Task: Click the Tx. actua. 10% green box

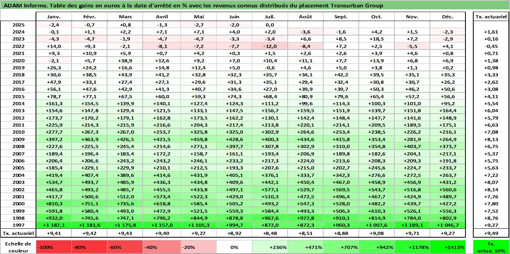Action: pyautogui.click(x=490, y=247)
